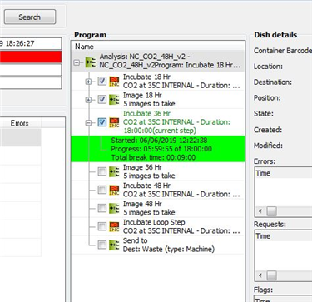Click the Incubate Loop Step INC icon
The image size is (312, 302).
point(114,226)
